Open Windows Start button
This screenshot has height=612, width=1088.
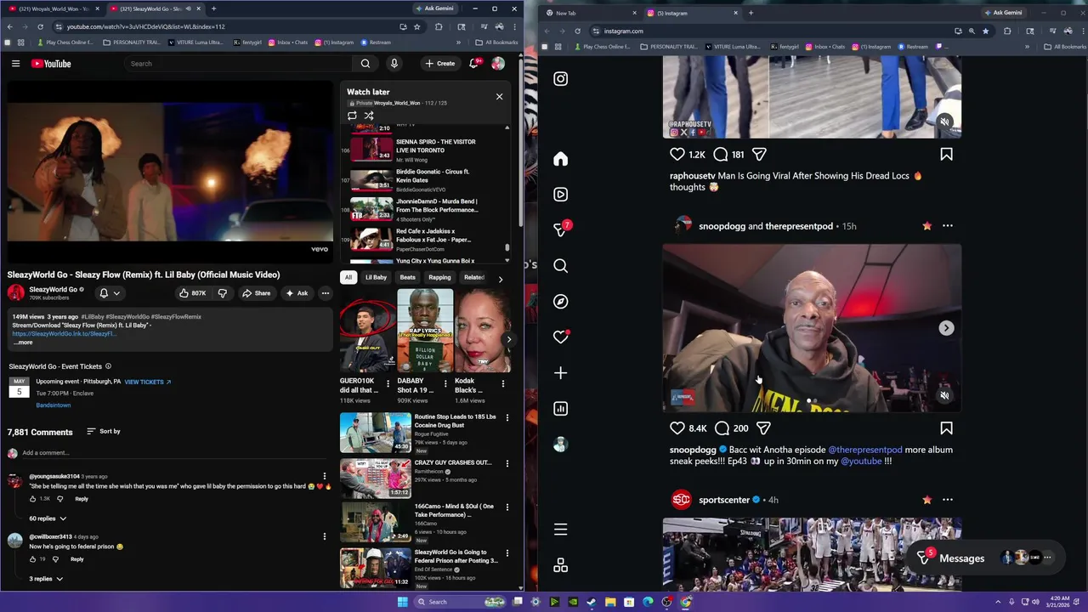402,602
